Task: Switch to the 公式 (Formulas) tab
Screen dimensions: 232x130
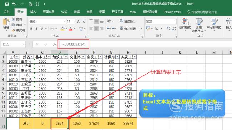Action: [64, 12]
